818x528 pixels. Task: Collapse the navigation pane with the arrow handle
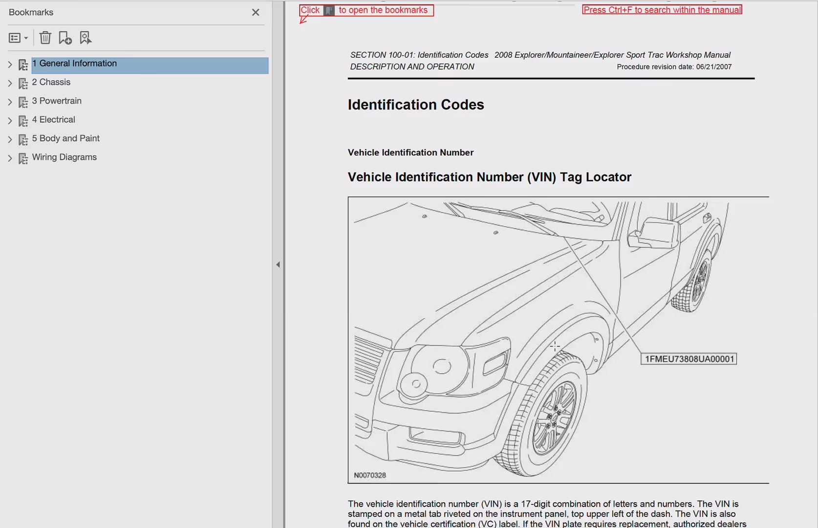click(x=278, y=264)
